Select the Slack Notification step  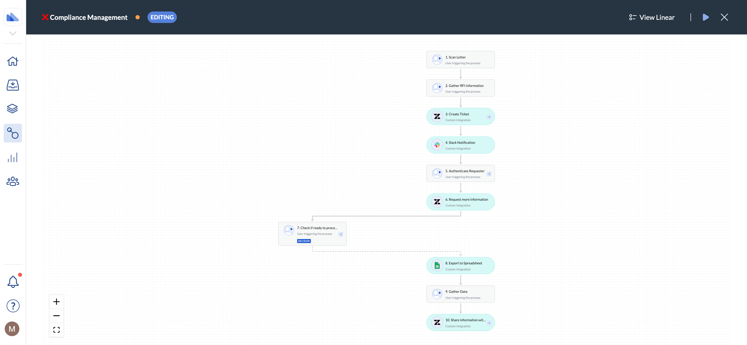pyautogui.click(x=461, y=145)
